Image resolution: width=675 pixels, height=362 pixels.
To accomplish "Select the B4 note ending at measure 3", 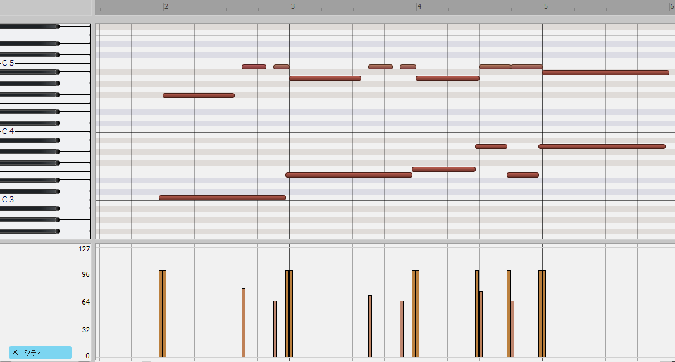I will (x=282, y=66).
